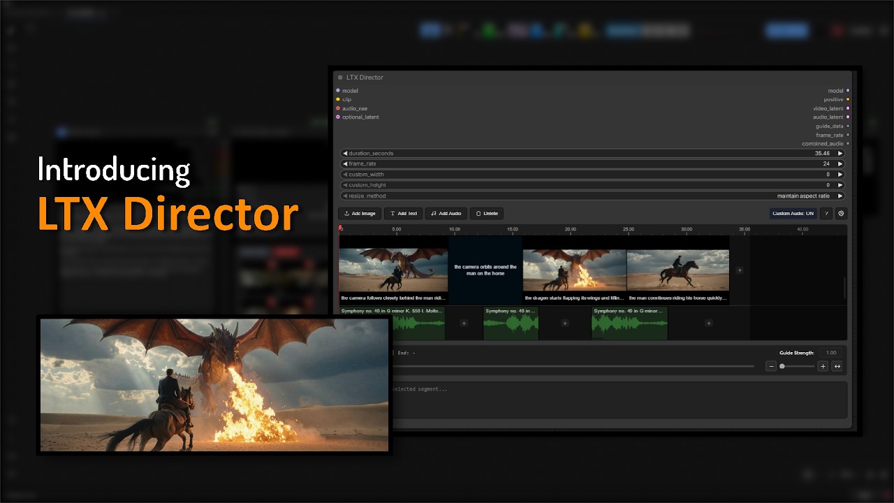Select previous resize_method option with left arrow
Image resolution: width=894 pixels, height=503 pixels.
click(344, 196)
